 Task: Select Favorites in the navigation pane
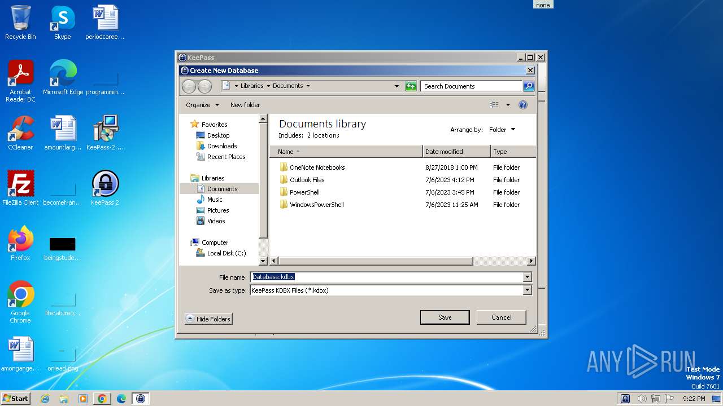click(x=214, y=125)
